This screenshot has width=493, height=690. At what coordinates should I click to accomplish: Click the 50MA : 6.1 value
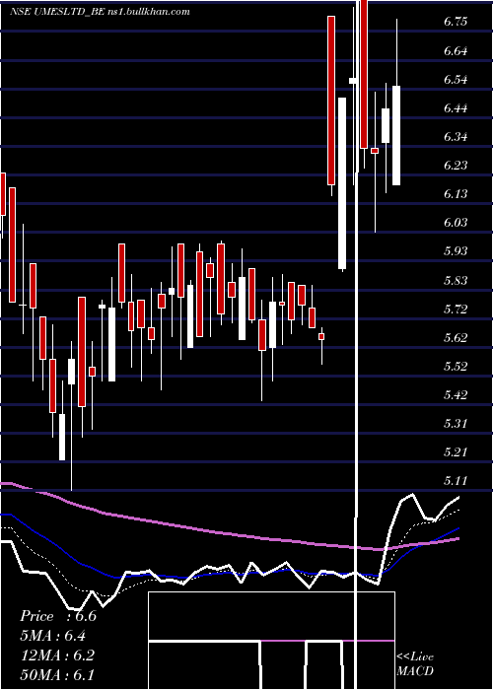(57, 674)
